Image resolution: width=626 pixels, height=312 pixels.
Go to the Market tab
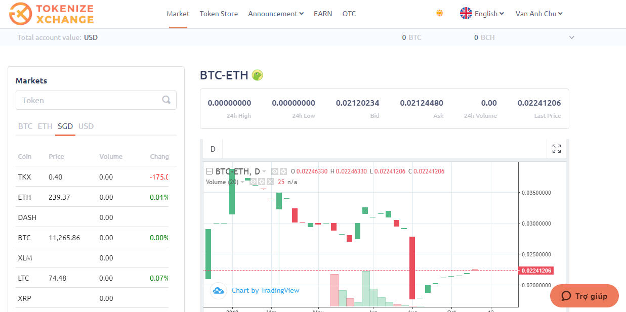[178, 14]
